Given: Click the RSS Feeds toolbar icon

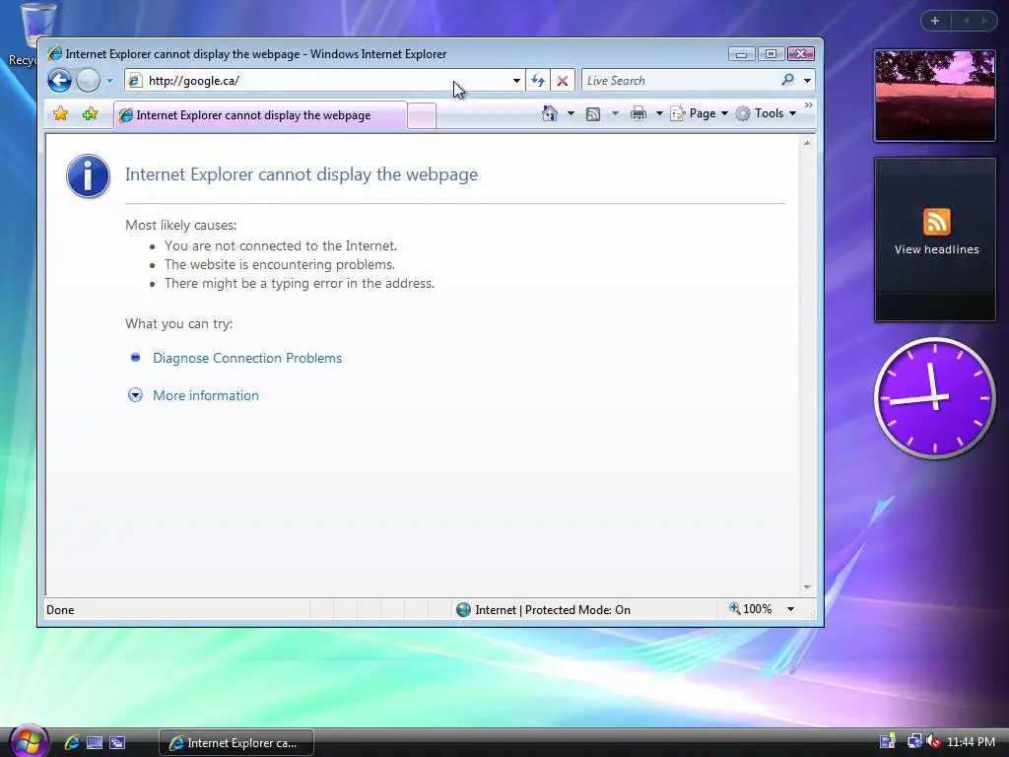Looking at the screenshot, I should (x=593, y=114).
